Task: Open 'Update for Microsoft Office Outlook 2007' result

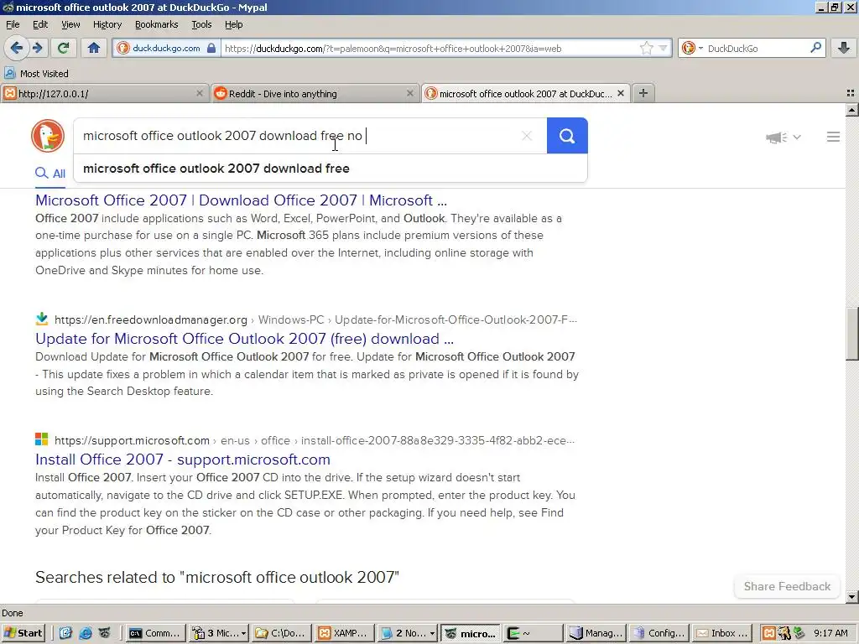Action: click(x=244, y=339)
